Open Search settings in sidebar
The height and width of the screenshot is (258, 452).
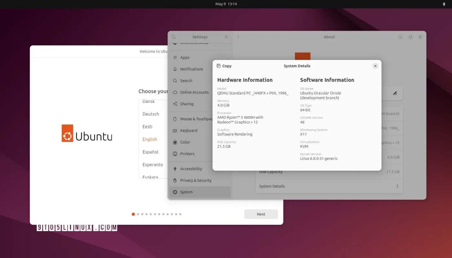(200, 81)
